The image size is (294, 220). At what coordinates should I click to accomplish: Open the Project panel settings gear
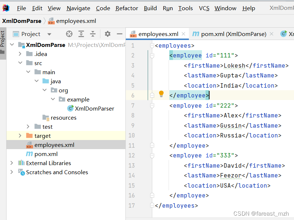click(x=107, y=34)
